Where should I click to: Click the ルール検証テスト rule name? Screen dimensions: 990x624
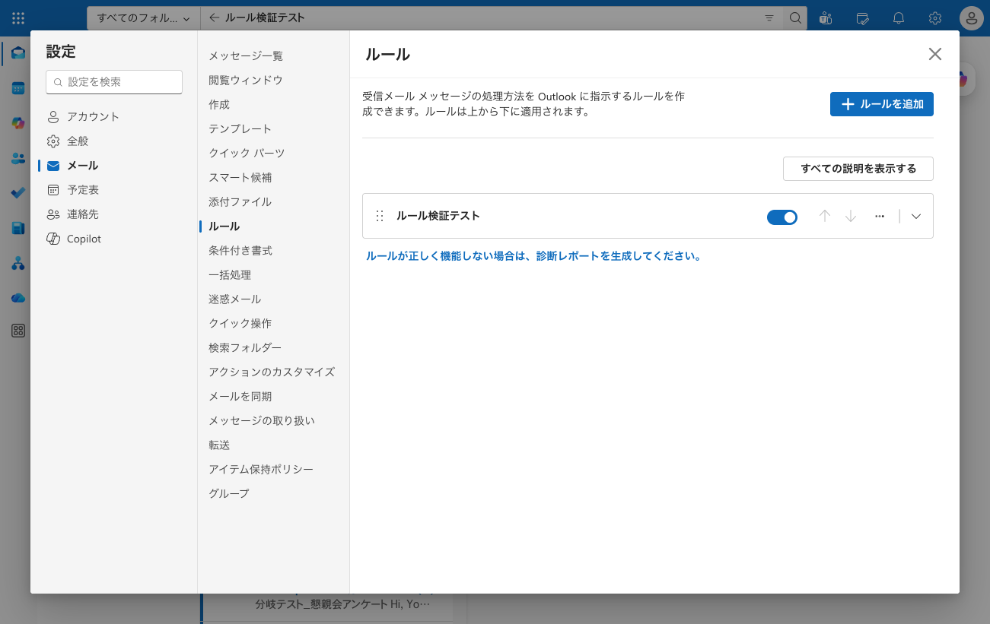click(438, 216)
